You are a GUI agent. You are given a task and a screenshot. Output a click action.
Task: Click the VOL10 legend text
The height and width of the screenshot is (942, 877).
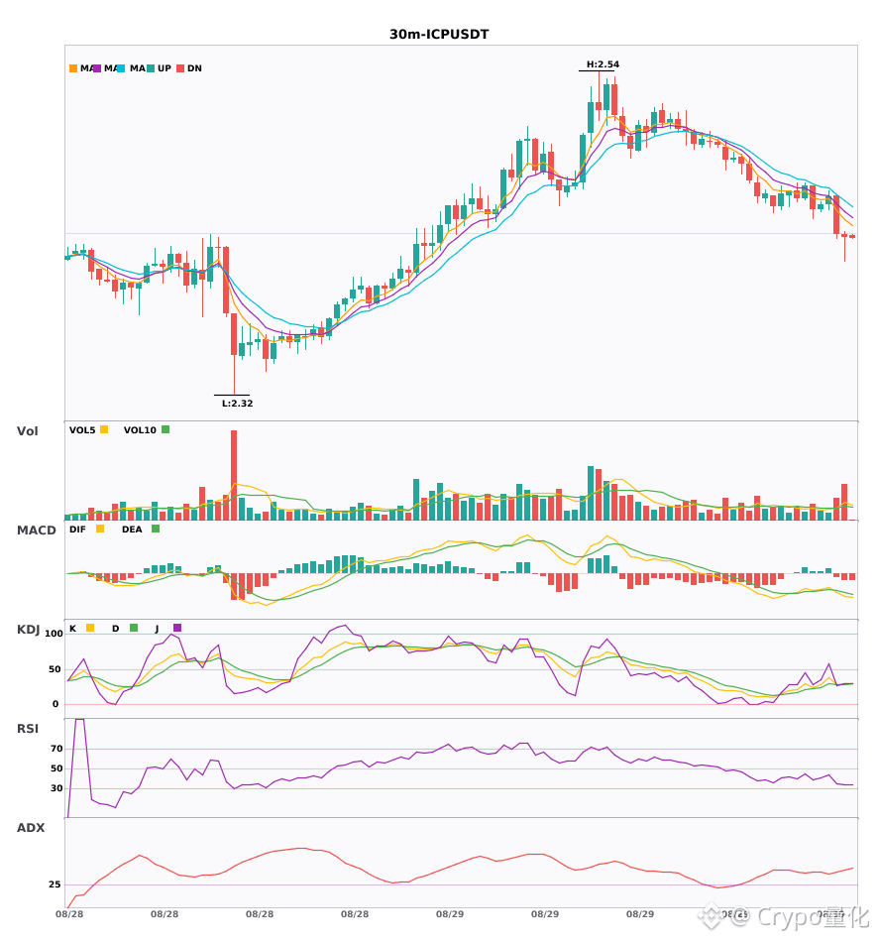pos(140,430)
